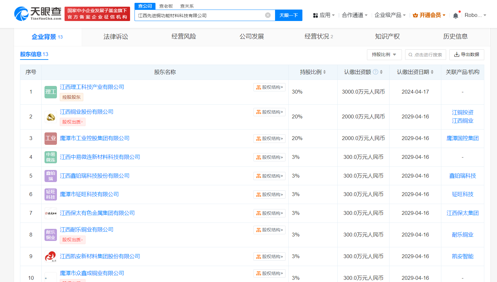Click the 点击进行搜索 shareholder search field
This screenshot has height=282, width=497.
point(425,55)
